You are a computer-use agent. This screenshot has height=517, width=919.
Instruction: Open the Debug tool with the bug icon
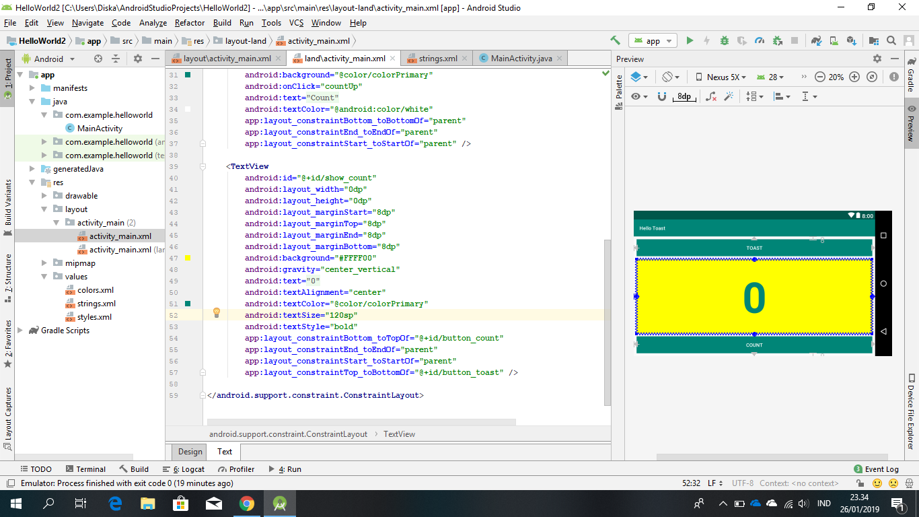[724, 40]
